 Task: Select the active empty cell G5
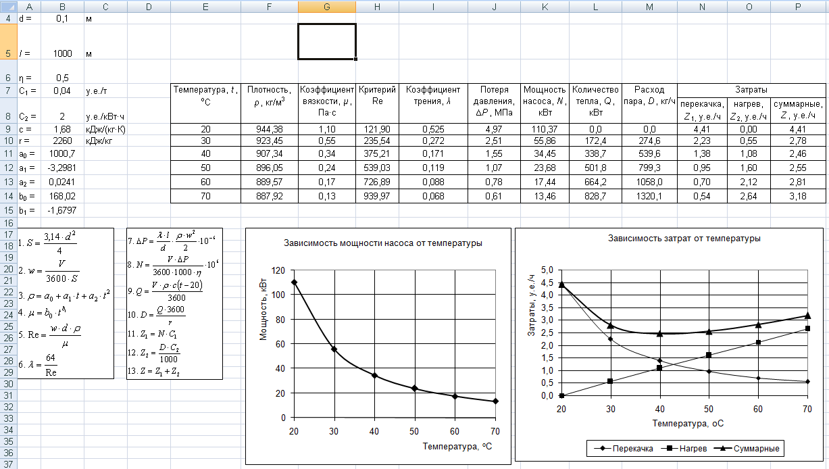(x=326, y=41)
